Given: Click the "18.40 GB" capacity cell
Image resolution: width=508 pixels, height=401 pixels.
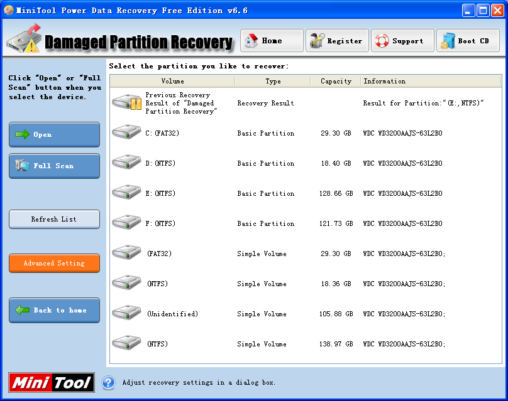Looking at the screenshot, I should point(336,163).
